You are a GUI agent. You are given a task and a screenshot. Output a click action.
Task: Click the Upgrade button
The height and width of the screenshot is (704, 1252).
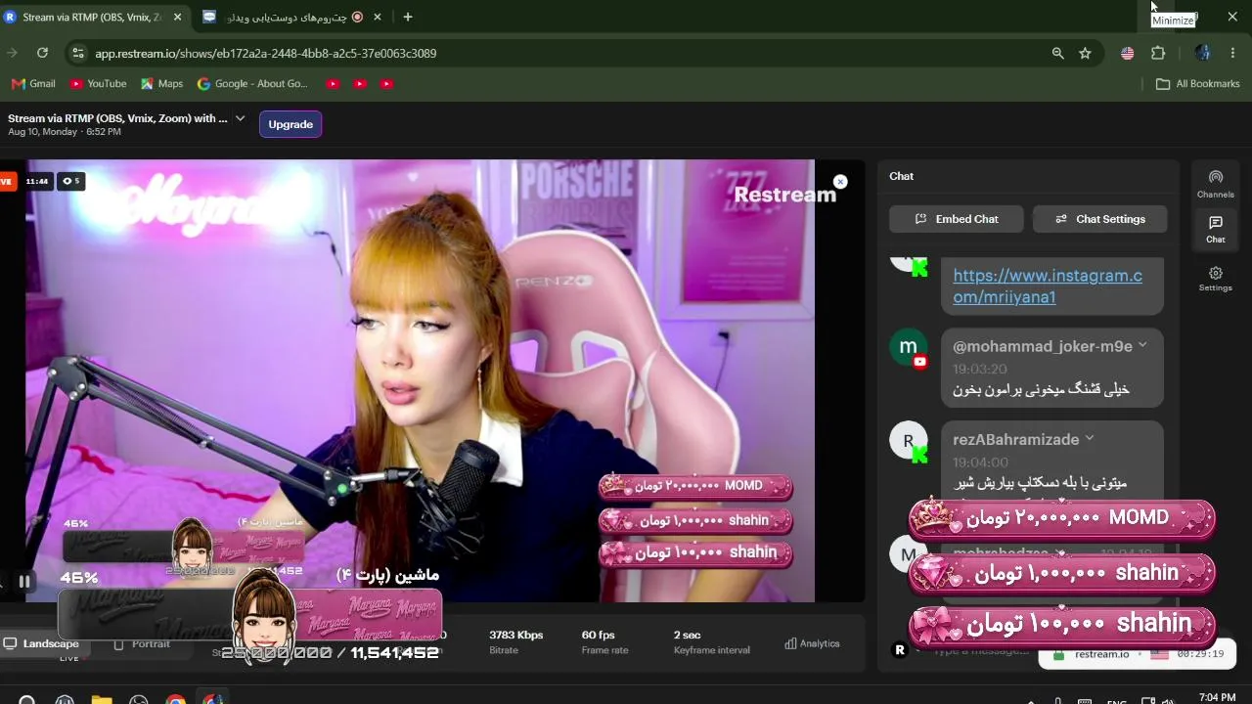291,124
